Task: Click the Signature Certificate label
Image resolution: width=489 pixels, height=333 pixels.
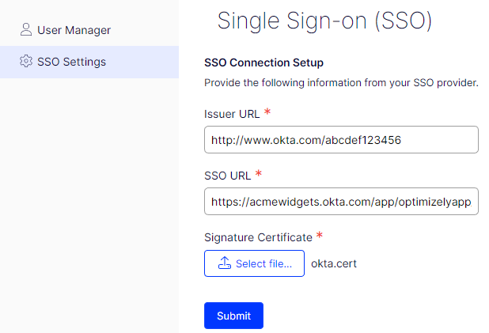Action: click(x=258, y=237)
